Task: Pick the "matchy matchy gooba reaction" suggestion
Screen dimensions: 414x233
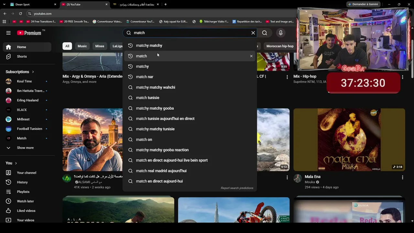Action: [x=191, y=150]
